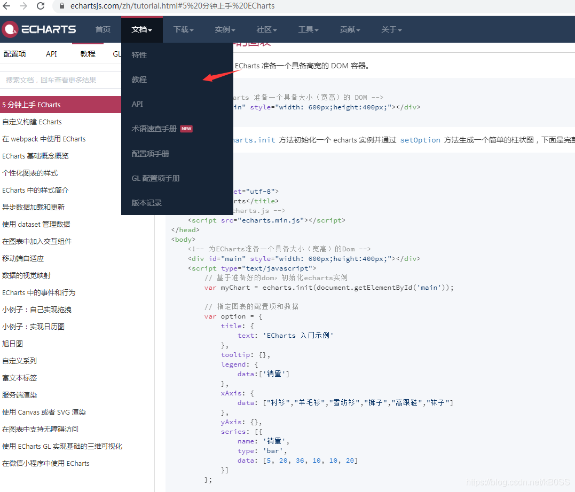Image resolution: width=575 pixels, height=492 pixels.
Task: Open 自定义构建 ECharts tutorial
Action: 32,122
